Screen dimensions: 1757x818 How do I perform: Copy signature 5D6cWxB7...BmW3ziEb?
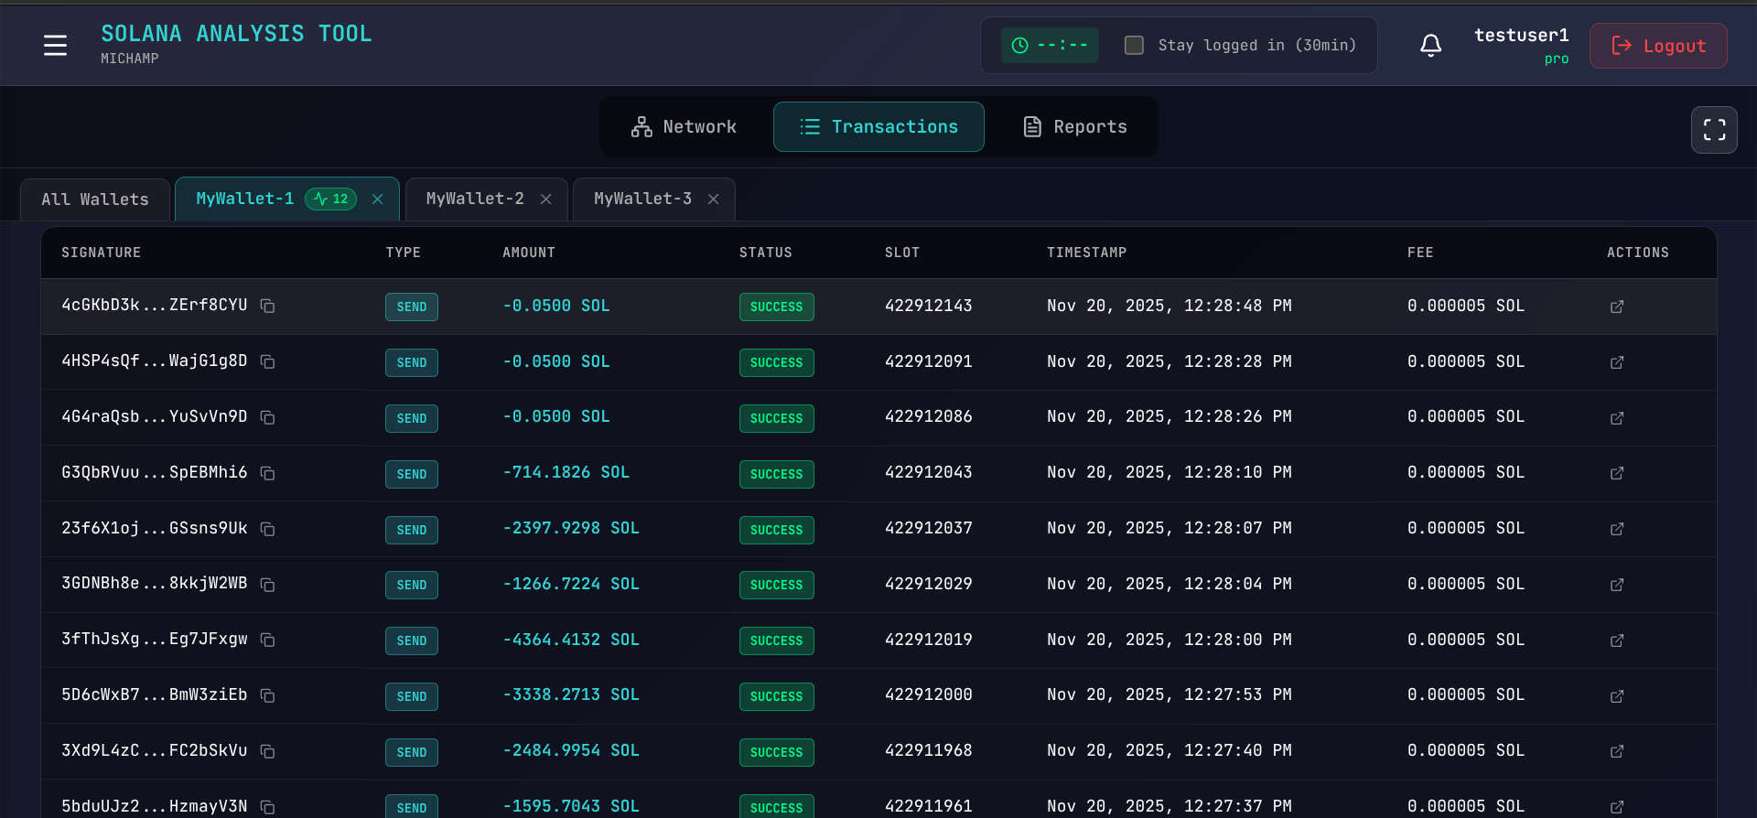click(267, 695)
